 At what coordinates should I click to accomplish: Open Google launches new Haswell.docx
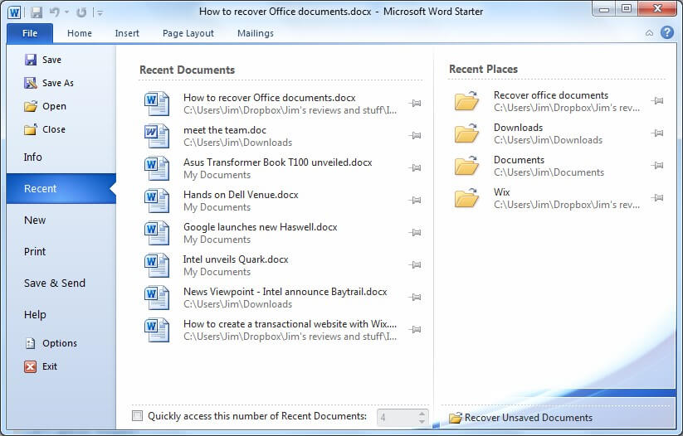[282, 233]
